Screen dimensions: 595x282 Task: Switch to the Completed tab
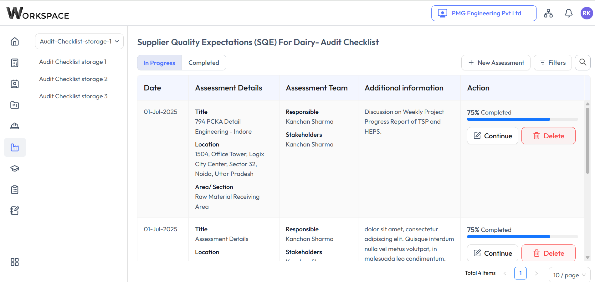[x=204, y=63]
